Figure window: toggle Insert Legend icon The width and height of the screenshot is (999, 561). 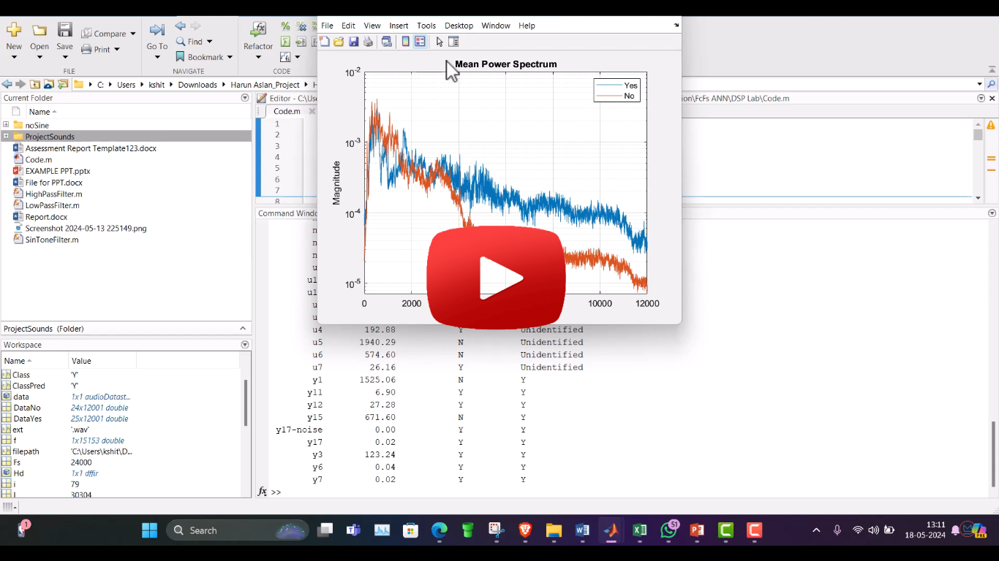[x=420, y=42]
